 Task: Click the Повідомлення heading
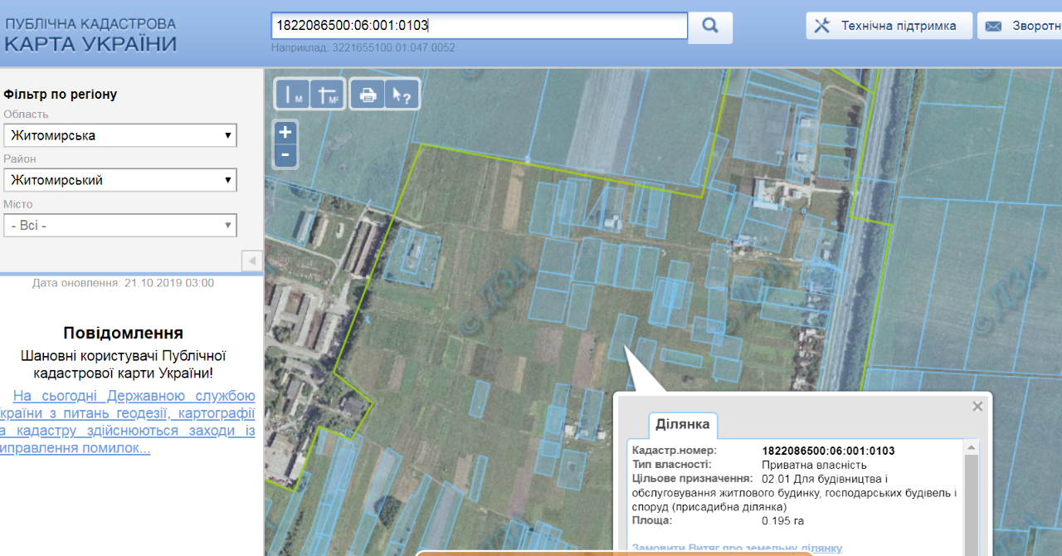click(123, 333)
